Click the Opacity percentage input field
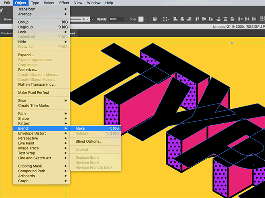The height and width of the screenshot is (198, 265). point(116,19)
